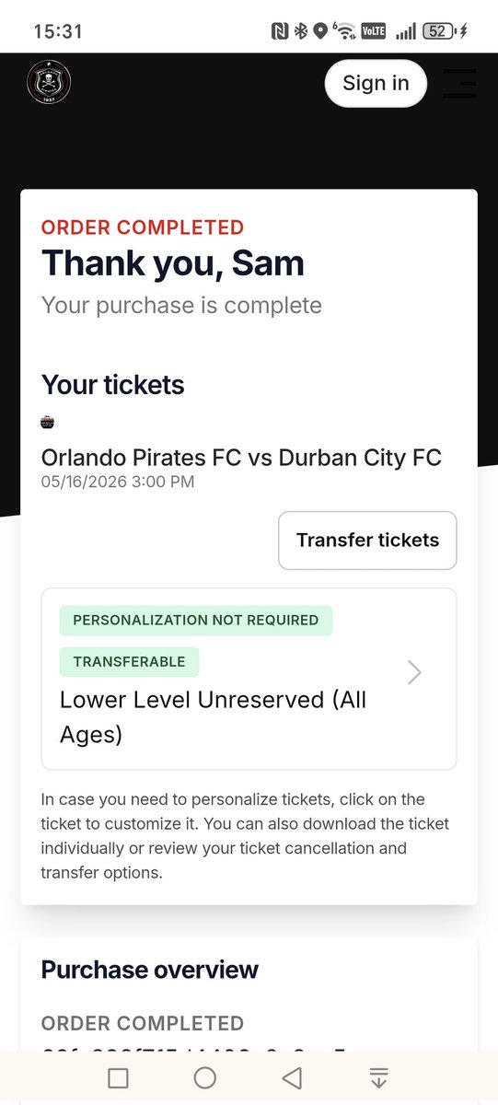Tap the location pin status icon

(x=320, y=31)
